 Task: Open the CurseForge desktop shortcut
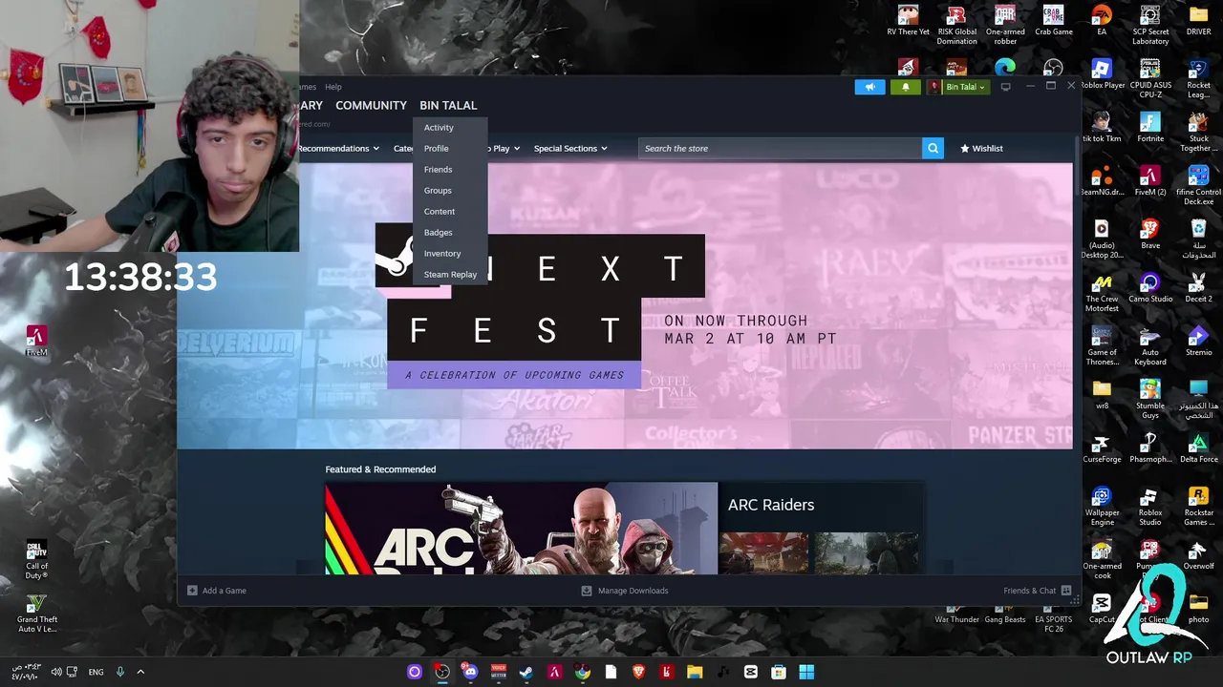click(x=1102, y=448)
